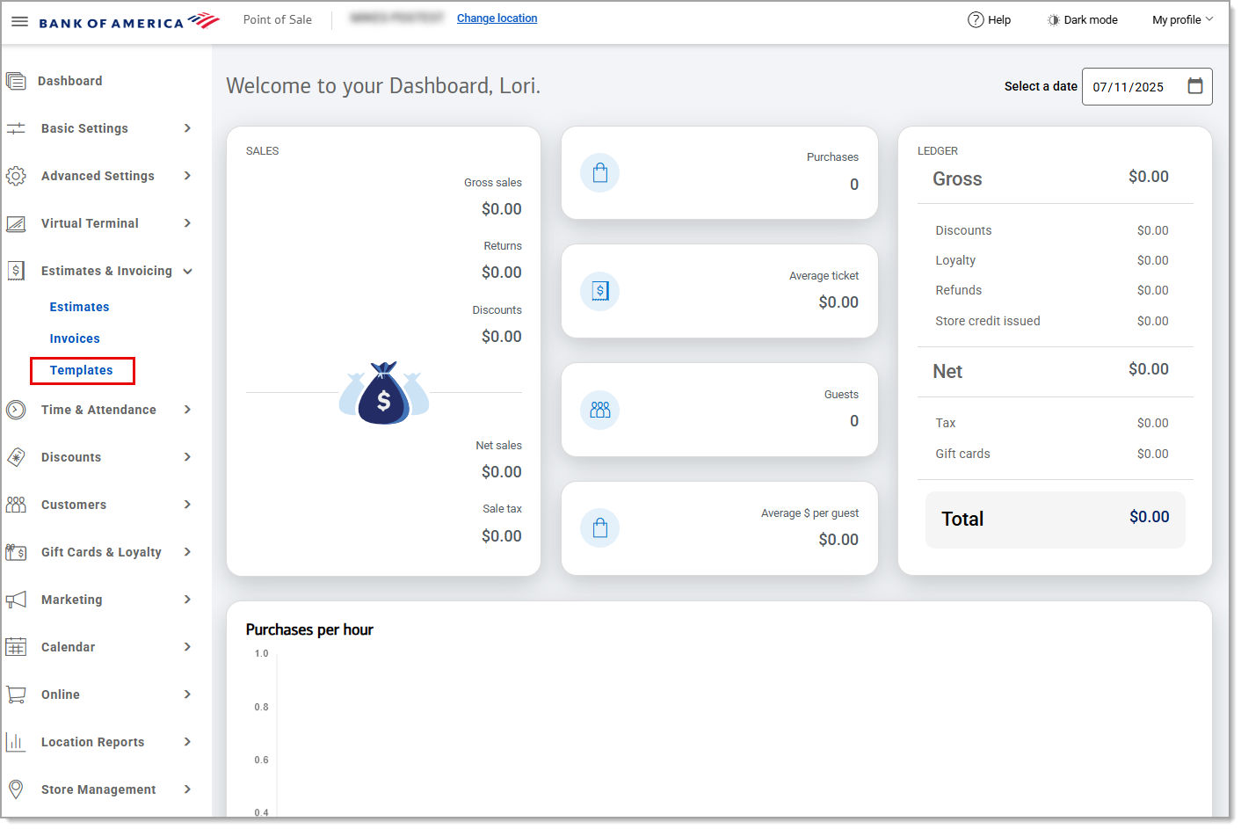Viewport: 1241px width, 829px height.
Task: Click the Online shopping cart icon
Action: click(16, 694)
